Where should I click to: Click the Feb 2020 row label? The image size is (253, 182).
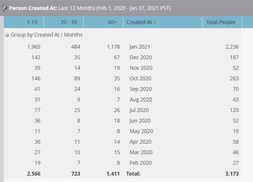coord(141,163)
